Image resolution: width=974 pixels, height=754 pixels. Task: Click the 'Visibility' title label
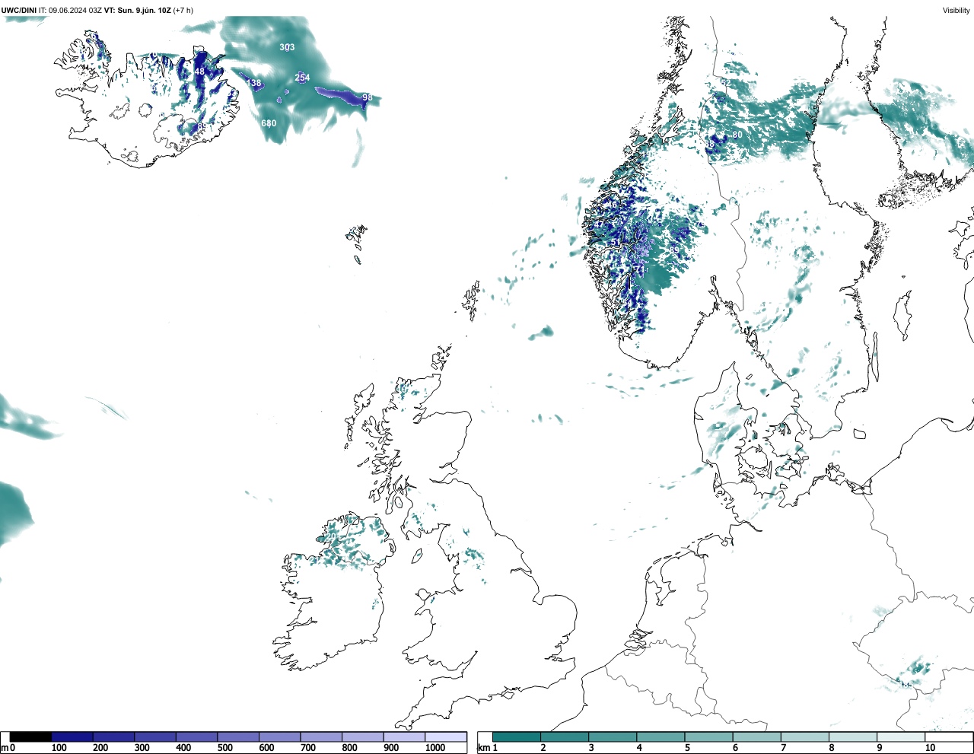tap(956, 11)
